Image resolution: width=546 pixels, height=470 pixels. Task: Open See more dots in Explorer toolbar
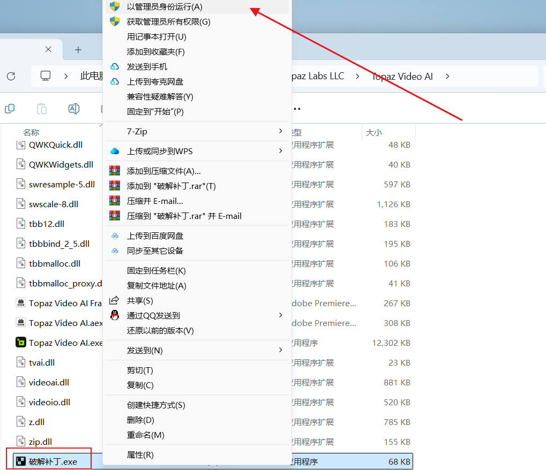click(x=296, y=109)
